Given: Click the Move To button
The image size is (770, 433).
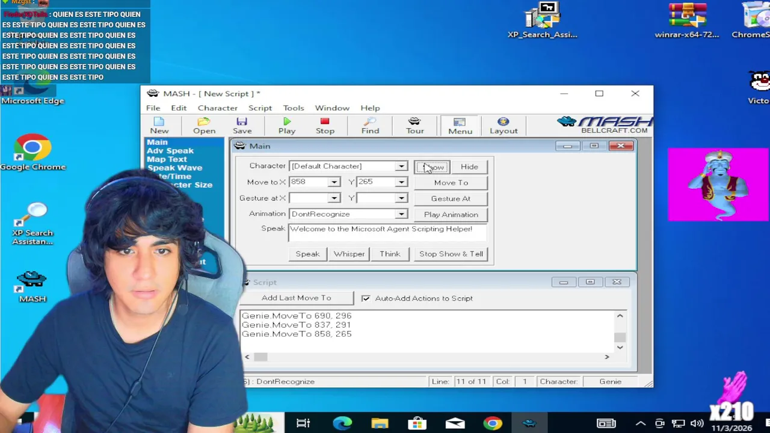Looking at the screenshot, I should coord(451,183).
